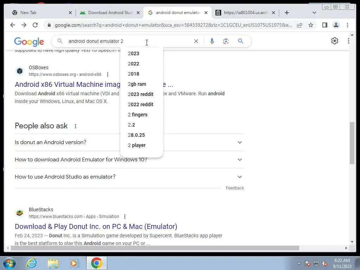Expand Is donut an Android version
The image size is (360, 270).
(129, 142)
